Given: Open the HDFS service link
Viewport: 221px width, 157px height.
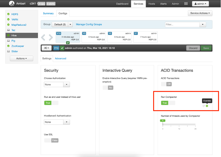Looking at the screenshot, I should tap(15, 14).
